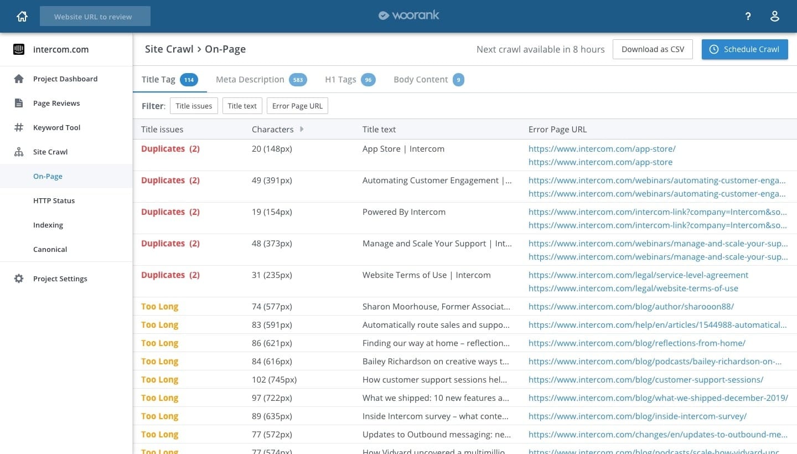Open the help question mark icon
The height and width of the screenshot is (454, 797).
pyautogui.click(x=748, y=17)
